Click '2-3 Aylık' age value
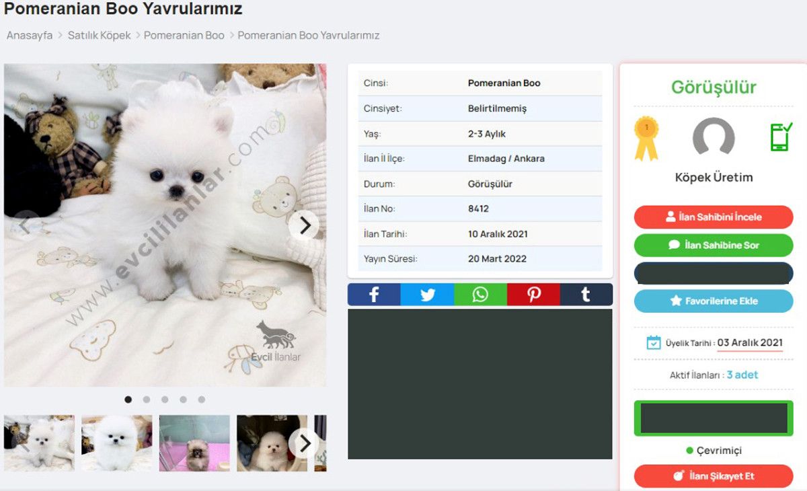Image resolution: width=807 pixels, height=491 pixels. tap(487, 134)
